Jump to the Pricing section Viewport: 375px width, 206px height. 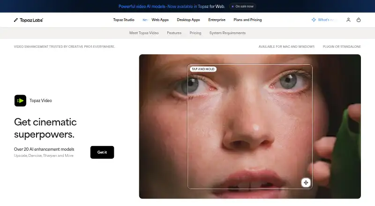pyautogui.click(x=195, y=33)
